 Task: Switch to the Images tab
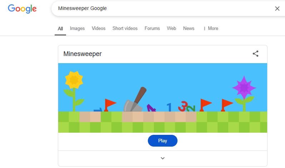click(77, 29)
